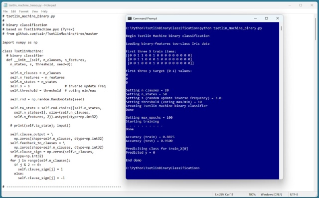The image size is (319, 198).
Task: Open the View menu
Action: [35, 11]
